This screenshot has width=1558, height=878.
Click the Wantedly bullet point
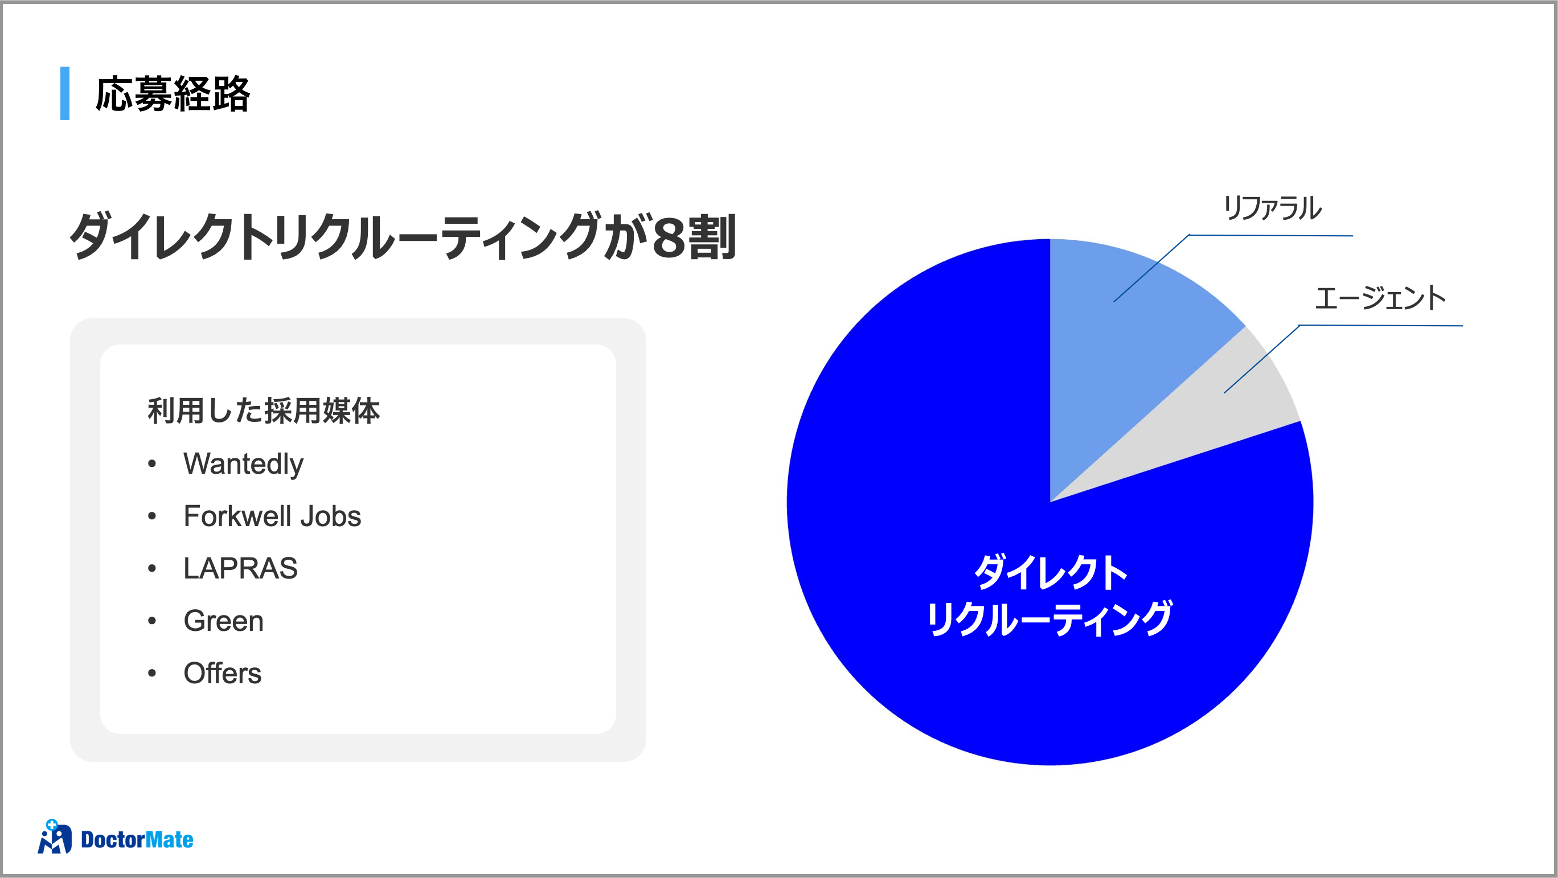152,464
